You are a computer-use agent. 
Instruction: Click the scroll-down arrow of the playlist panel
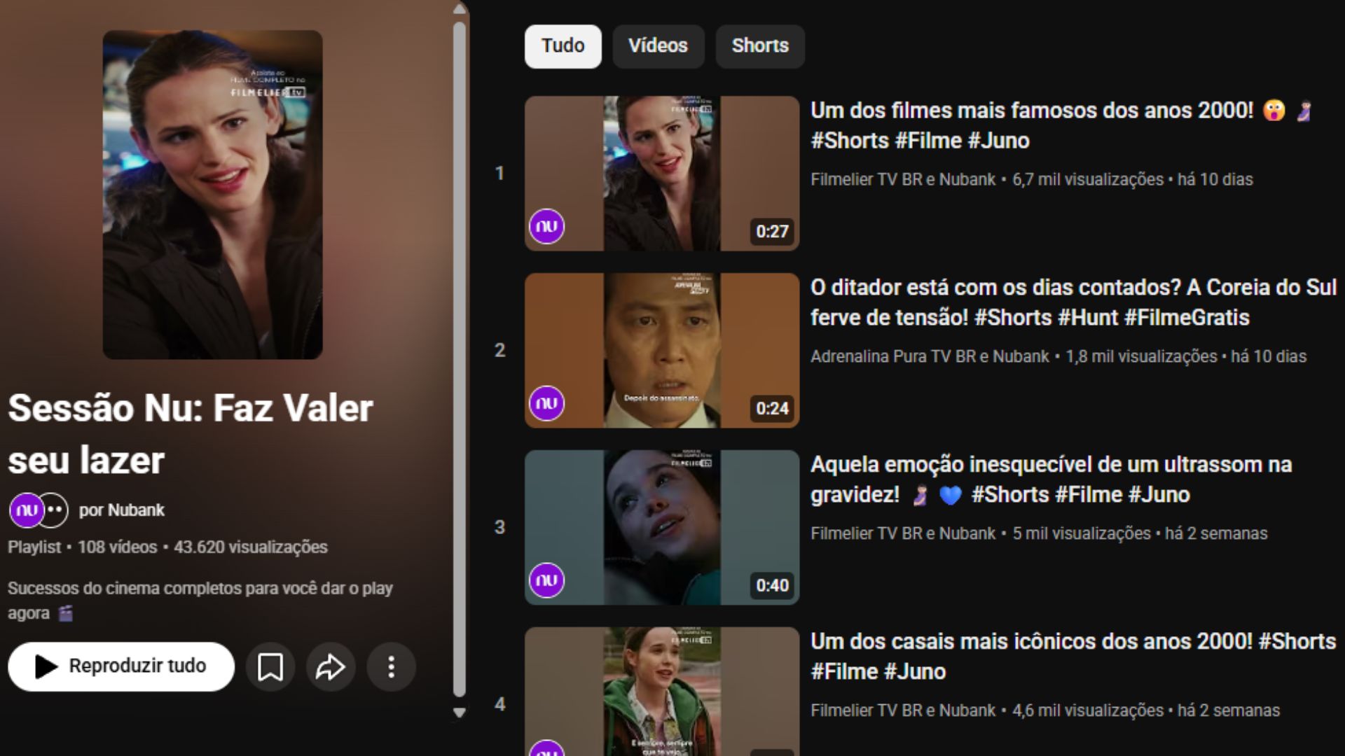click(460, 713)
